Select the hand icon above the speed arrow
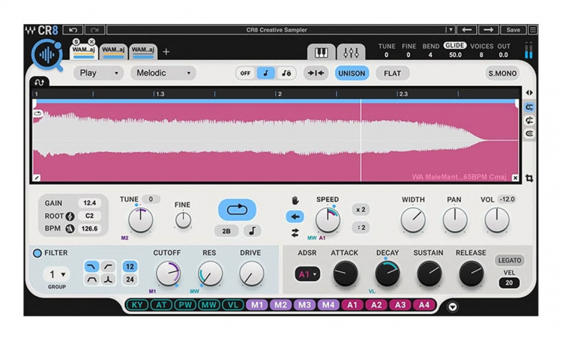 point(296,201)
